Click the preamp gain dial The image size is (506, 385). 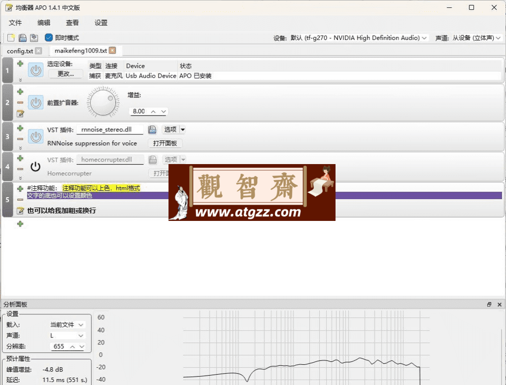tap(103, 102)
